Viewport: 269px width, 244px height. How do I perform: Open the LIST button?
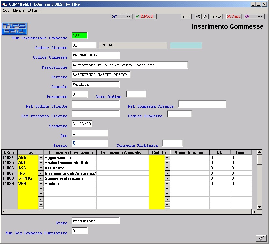tap(186, 17)
